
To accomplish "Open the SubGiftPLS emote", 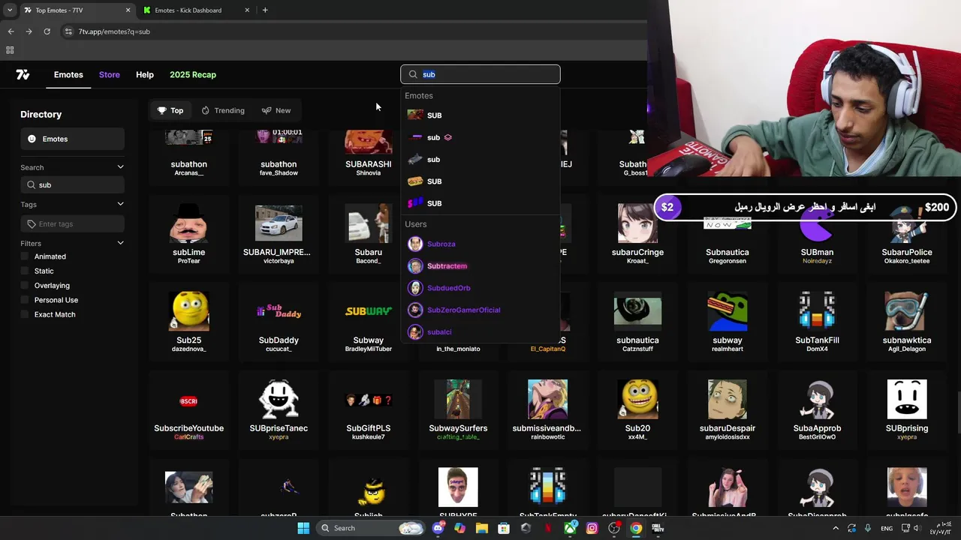I will [368, 409].
